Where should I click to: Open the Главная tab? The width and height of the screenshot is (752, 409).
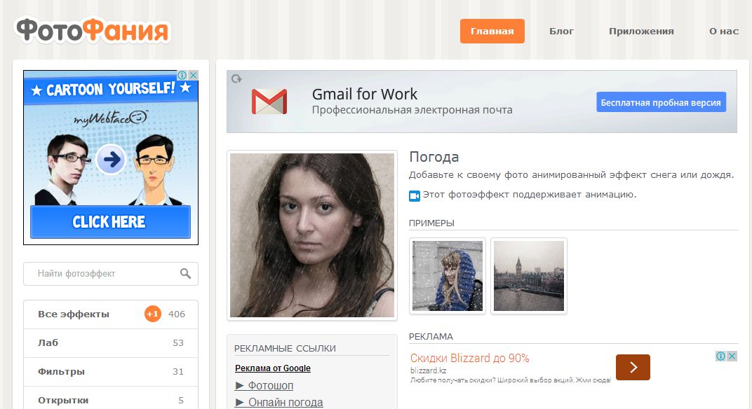tap(492, 31)
